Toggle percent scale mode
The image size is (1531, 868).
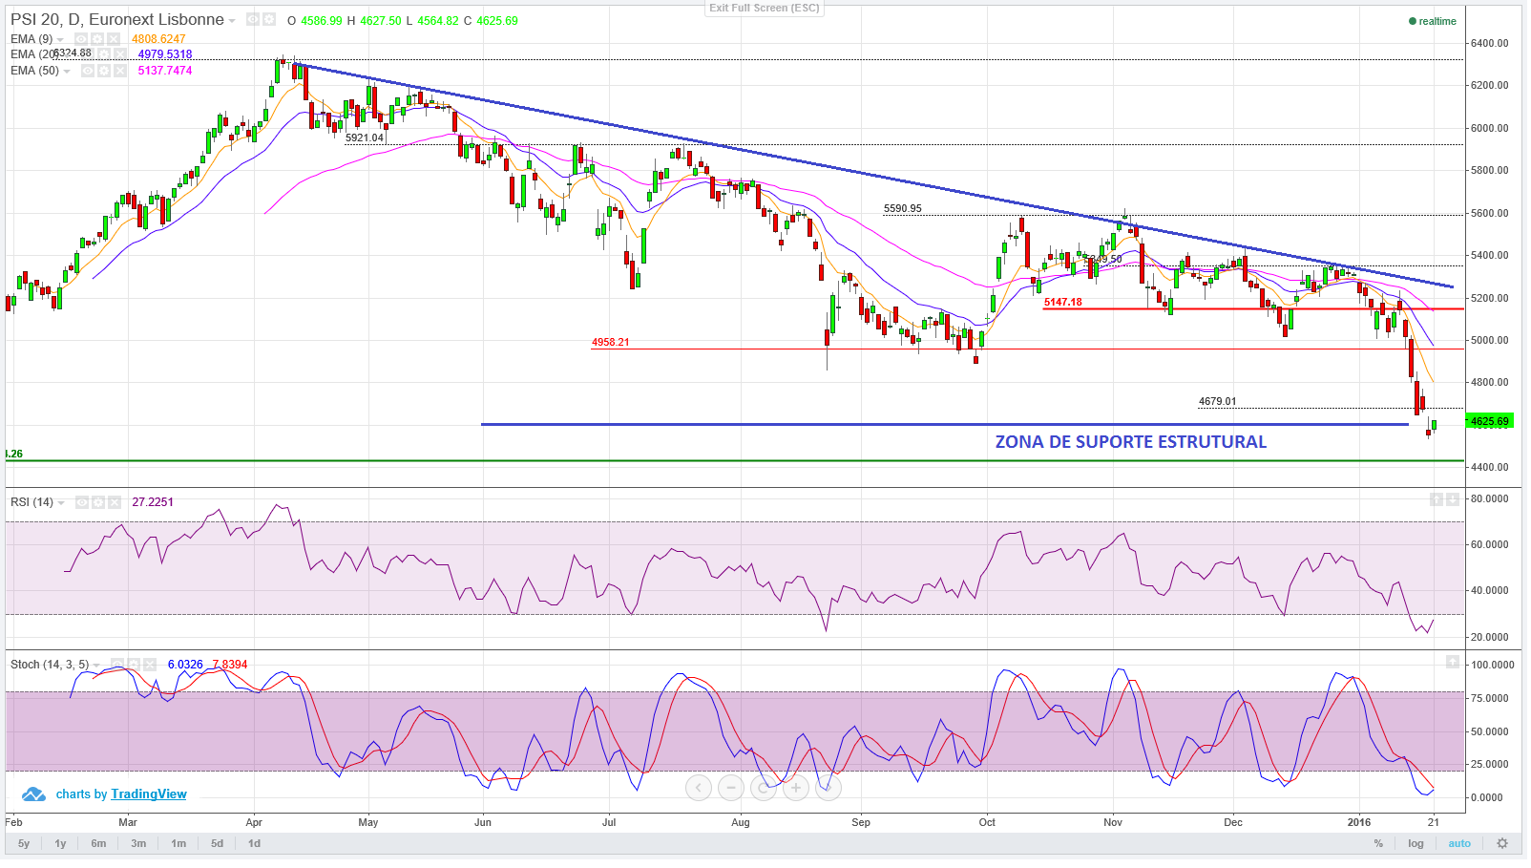[1378, 844]
